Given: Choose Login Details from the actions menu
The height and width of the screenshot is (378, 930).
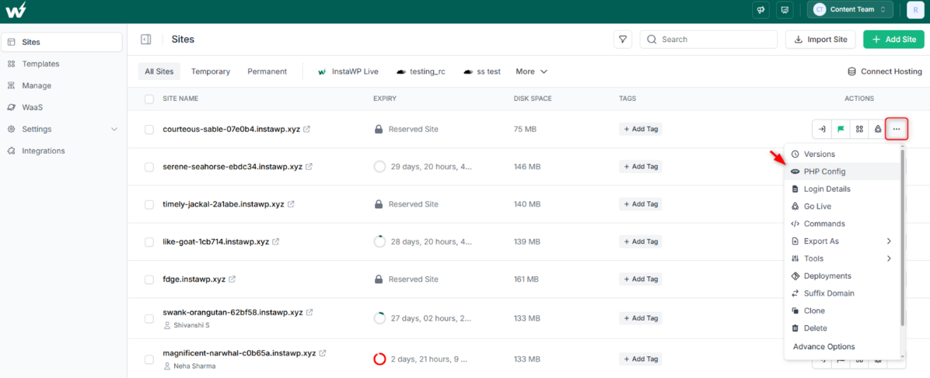Looking at the screenshot, I should click(841, 189).
